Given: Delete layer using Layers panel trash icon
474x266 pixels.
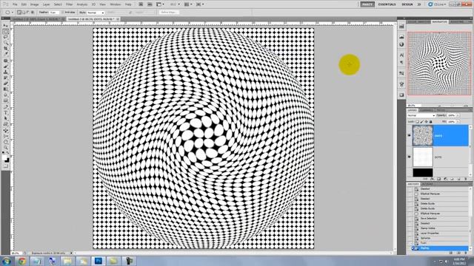Looking at the screenshot, I should (465, 179).
